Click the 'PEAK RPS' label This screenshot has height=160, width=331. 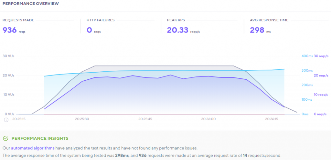(x=176, y=20)
